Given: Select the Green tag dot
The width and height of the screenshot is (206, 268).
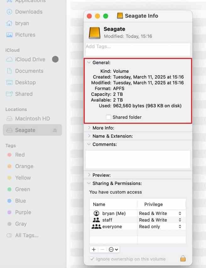Looking at the screenshot, I should pyautogui.click(x=9, y=189).
